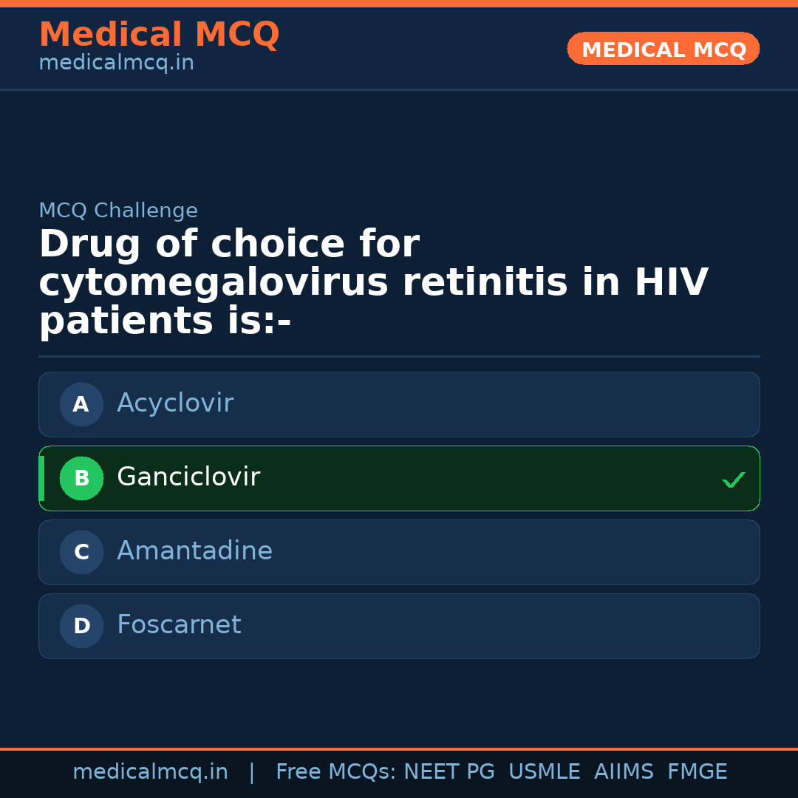Click the Medical MCQ header title

tap(159, 35)
